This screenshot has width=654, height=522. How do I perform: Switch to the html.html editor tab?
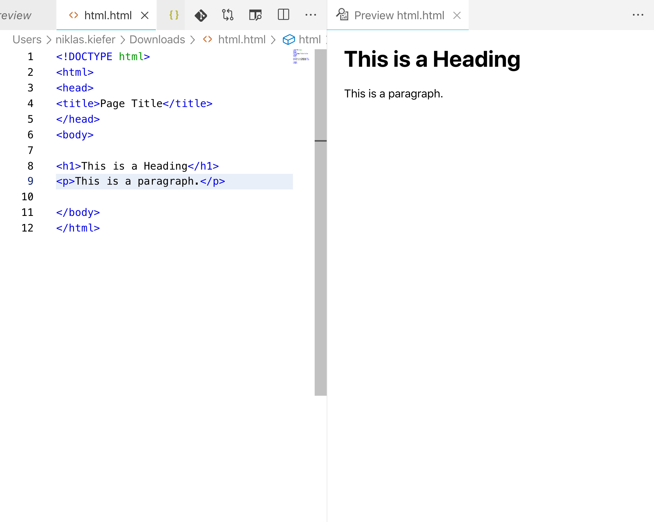[107, 15]
